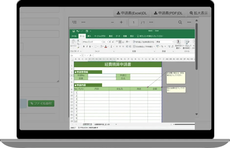The width and height of the screenshot is (230, 148).
Task: Click the Excel Undo arrow icon
Action: pos(78,31)
